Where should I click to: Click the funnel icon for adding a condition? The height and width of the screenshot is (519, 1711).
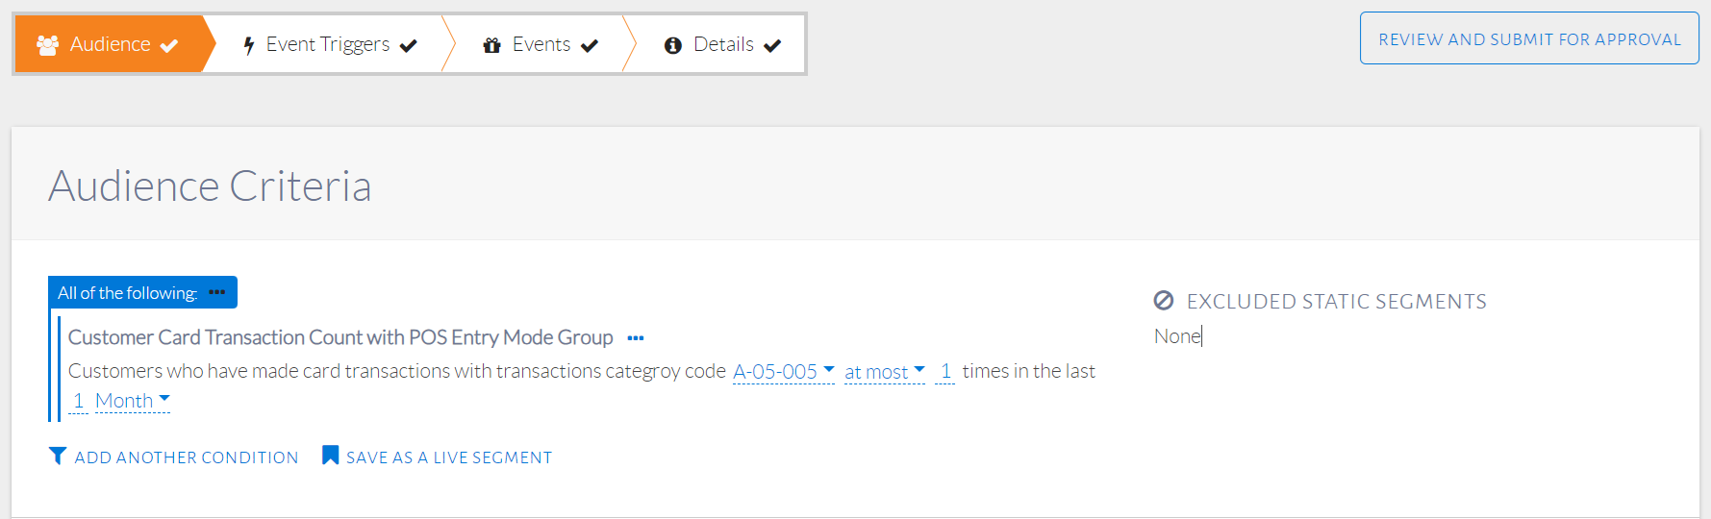pyautogui.click(x=58, y=456)
